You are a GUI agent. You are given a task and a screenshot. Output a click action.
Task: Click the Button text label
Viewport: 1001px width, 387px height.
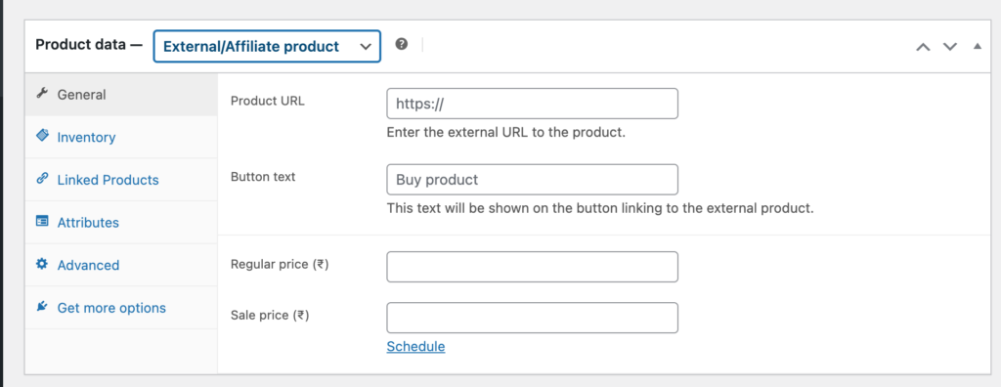coord(263,177)
